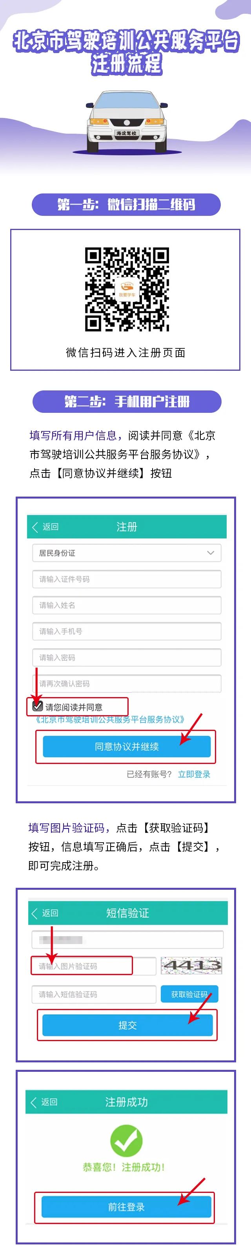Click the QR code image
Viewport: 251px width, 1257px height.
tap(126, 289)
